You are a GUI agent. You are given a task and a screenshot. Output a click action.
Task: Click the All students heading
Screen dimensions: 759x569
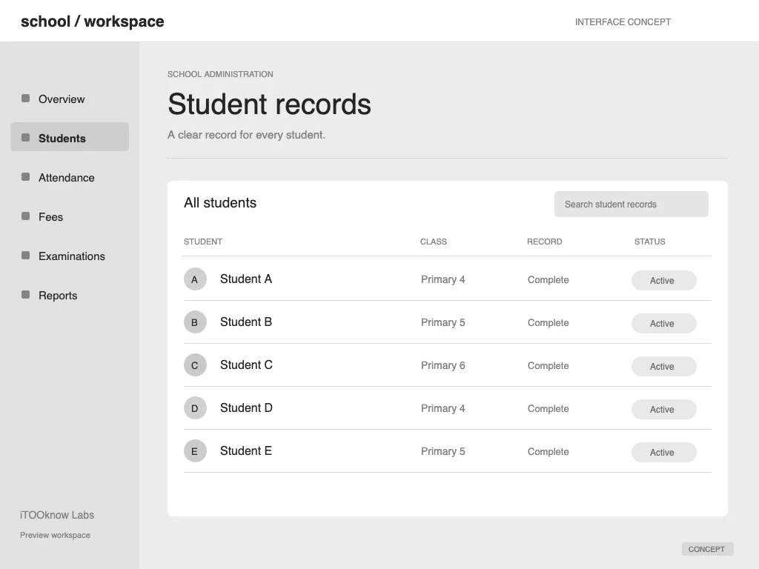tap(220, 203)
